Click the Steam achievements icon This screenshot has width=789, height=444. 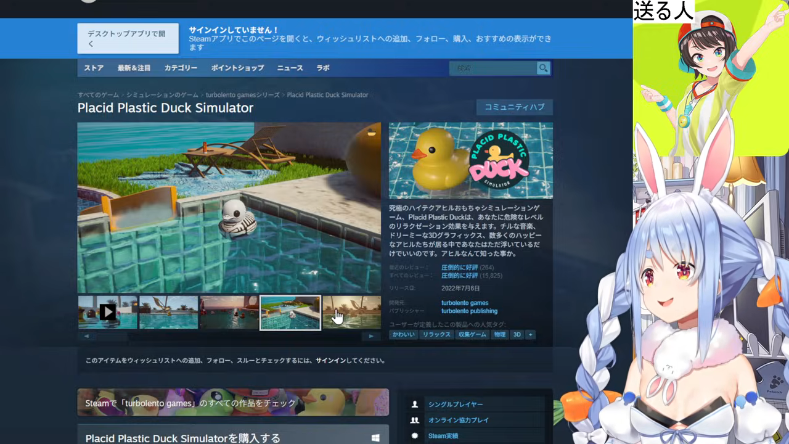point(415,436)
